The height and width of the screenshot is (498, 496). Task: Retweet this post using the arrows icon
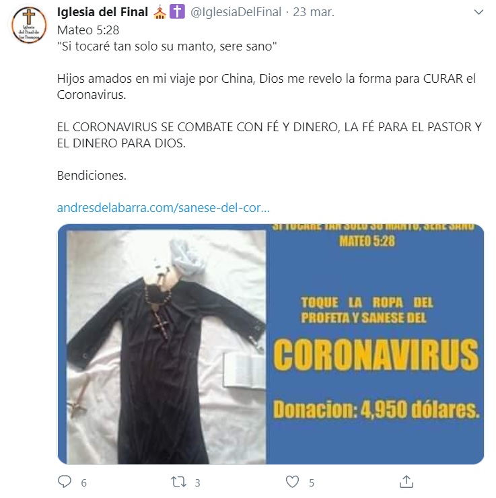point(179,482)
